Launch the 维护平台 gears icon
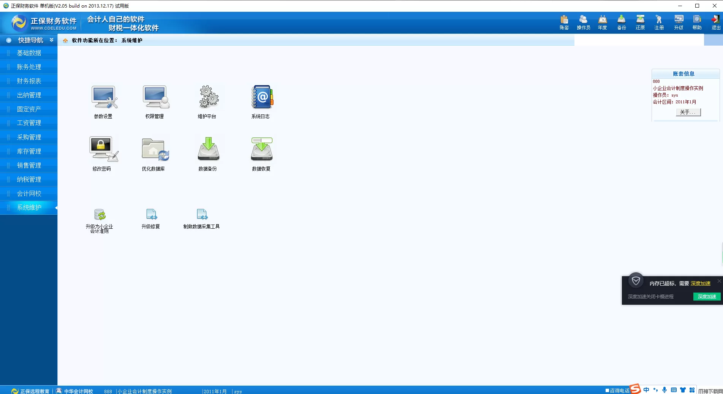The height and width of the screenshot is (394, 723). 207,102
